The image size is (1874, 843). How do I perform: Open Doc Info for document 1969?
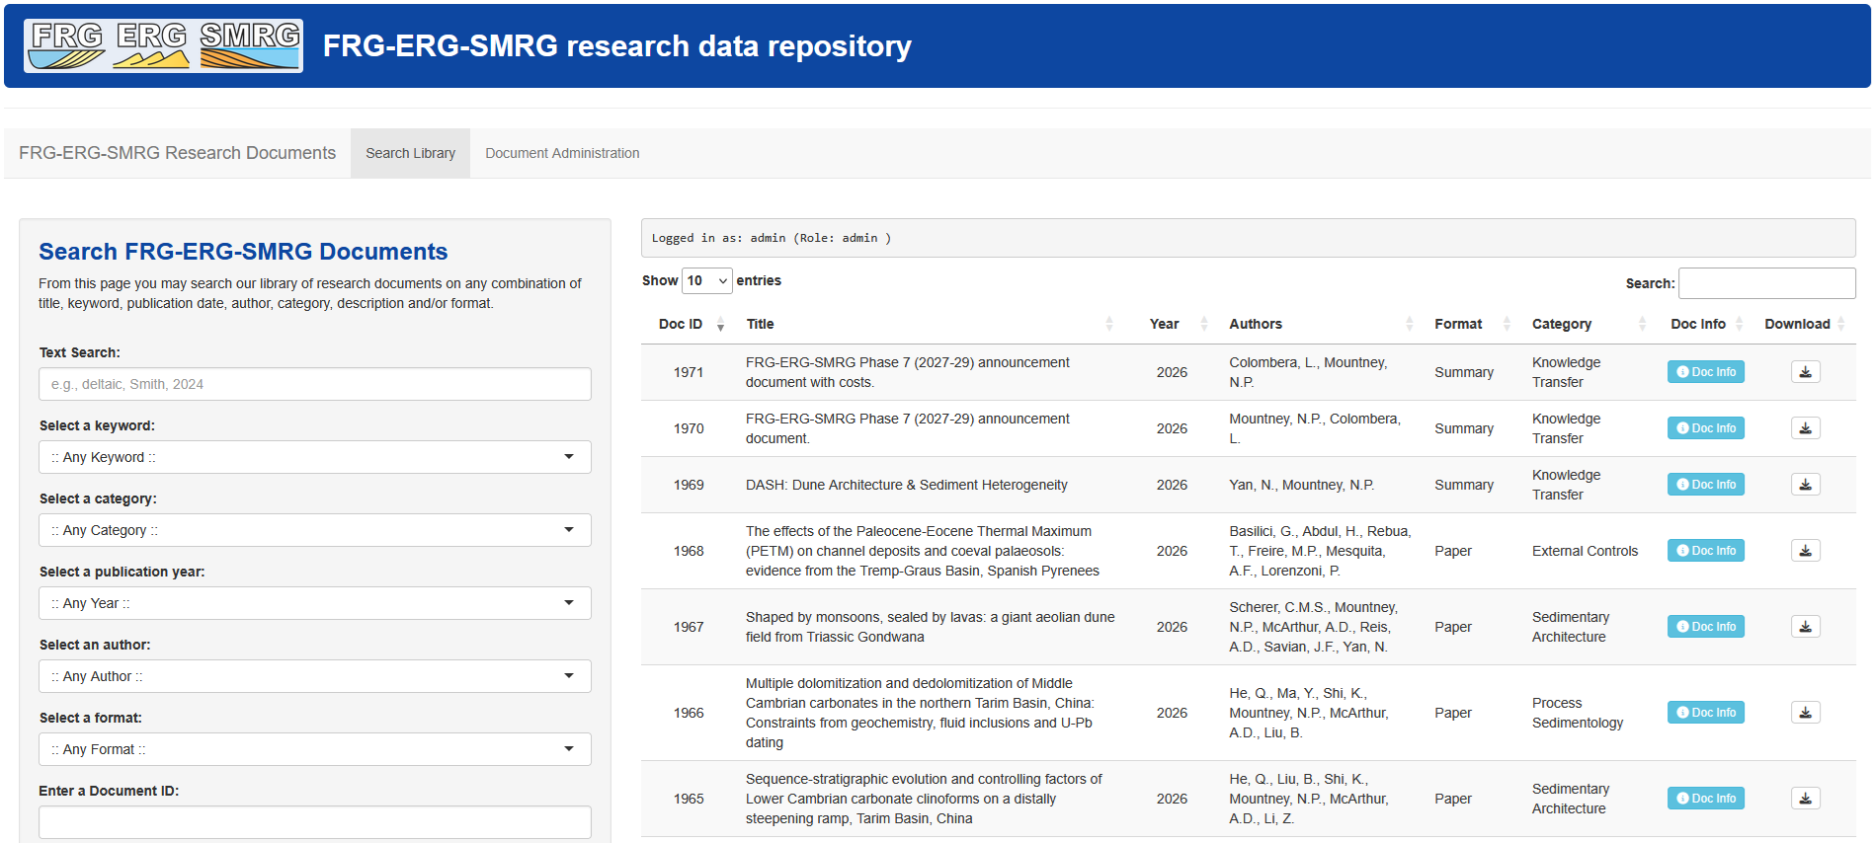click(x=1706, y=485)
